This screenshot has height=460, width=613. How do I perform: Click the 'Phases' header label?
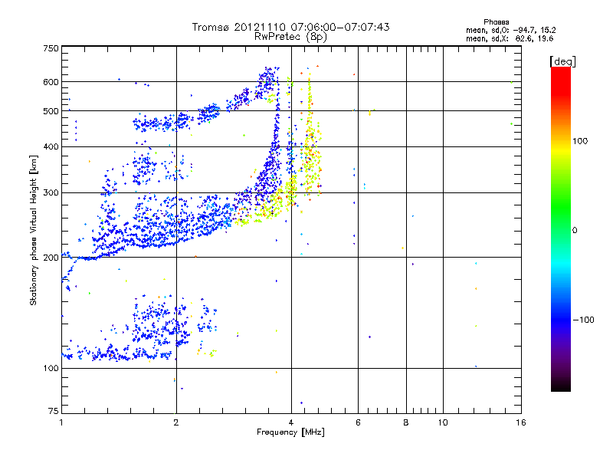coord(496,22)
